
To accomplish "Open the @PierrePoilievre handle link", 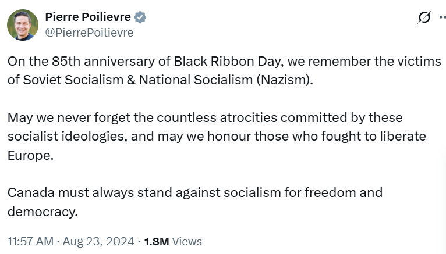I will [89, 33].
